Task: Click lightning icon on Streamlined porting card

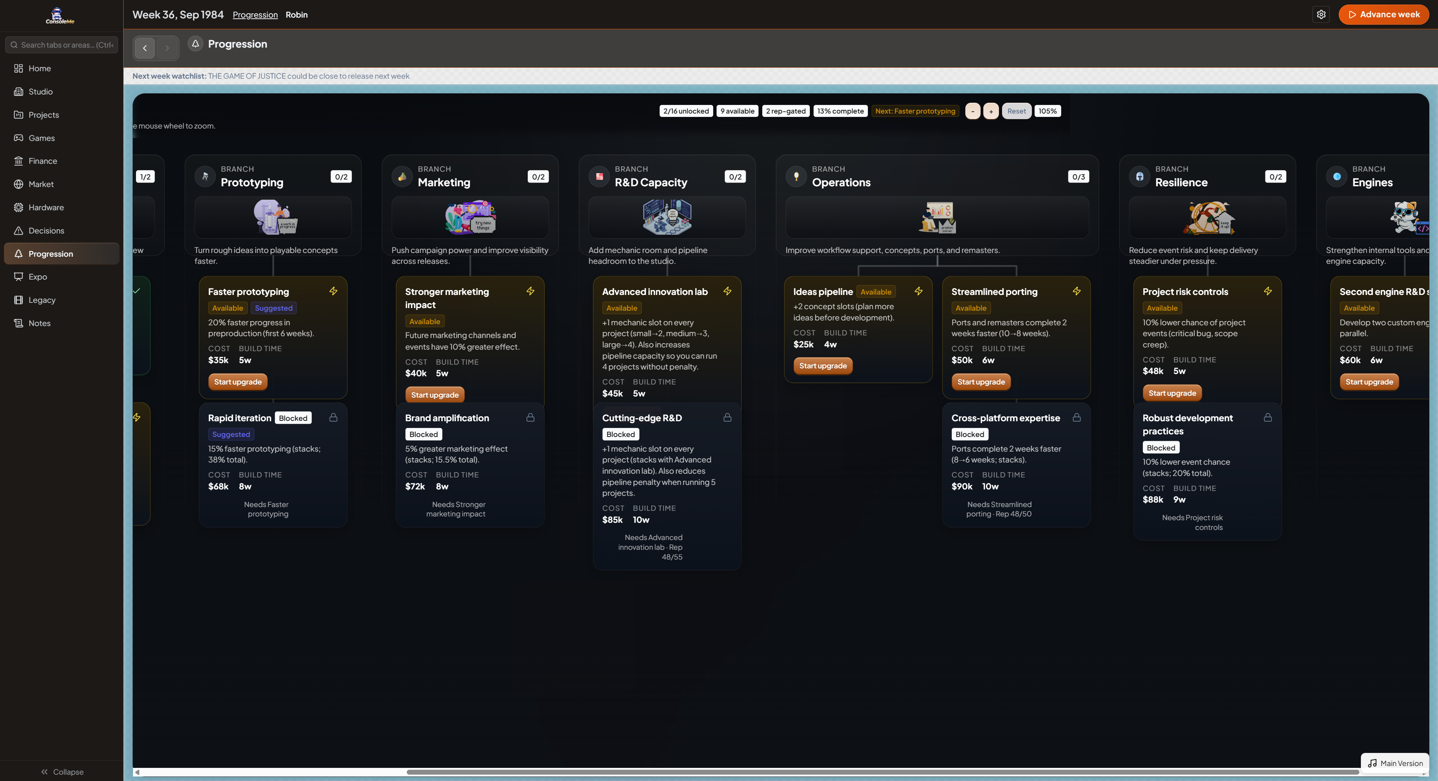Action: pyautogui.click(x=1076, y=291)
